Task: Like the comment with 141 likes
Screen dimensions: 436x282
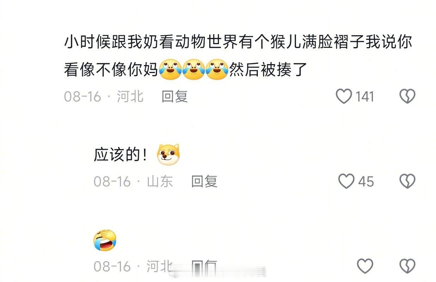Action: [x=344, y=96]
